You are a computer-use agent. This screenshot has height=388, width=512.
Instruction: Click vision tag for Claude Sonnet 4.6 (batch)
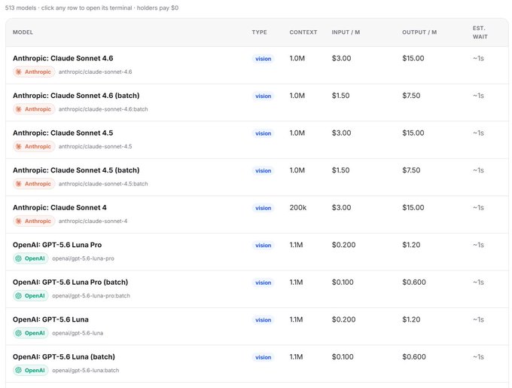tap(264, 96)
